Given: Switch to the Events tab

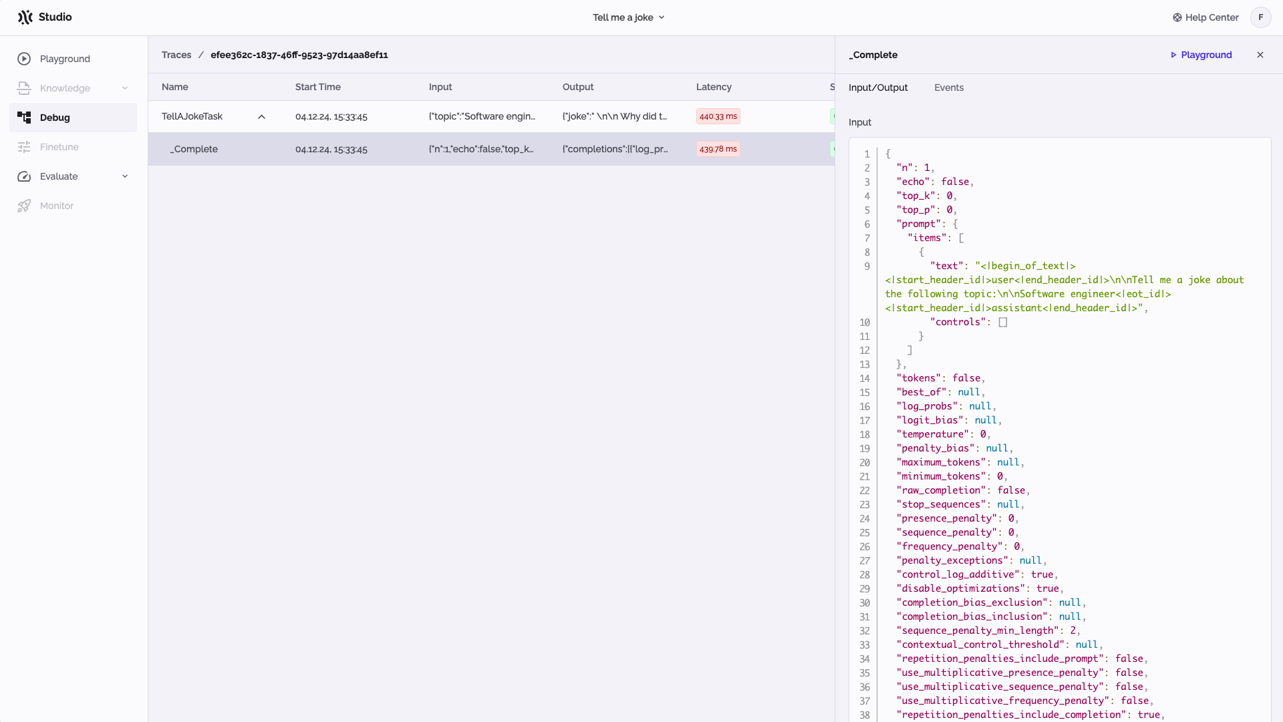Looking at the screenshot, I should pos(949,87).
